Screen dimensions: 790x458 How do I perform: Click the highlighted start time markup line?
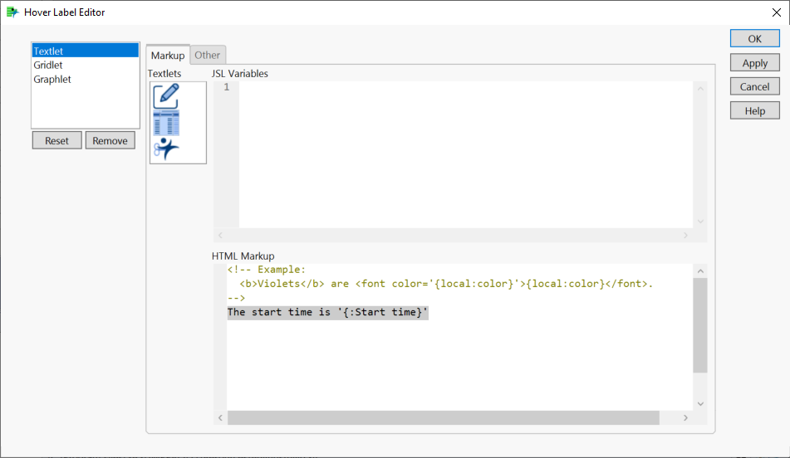point(328,312)
